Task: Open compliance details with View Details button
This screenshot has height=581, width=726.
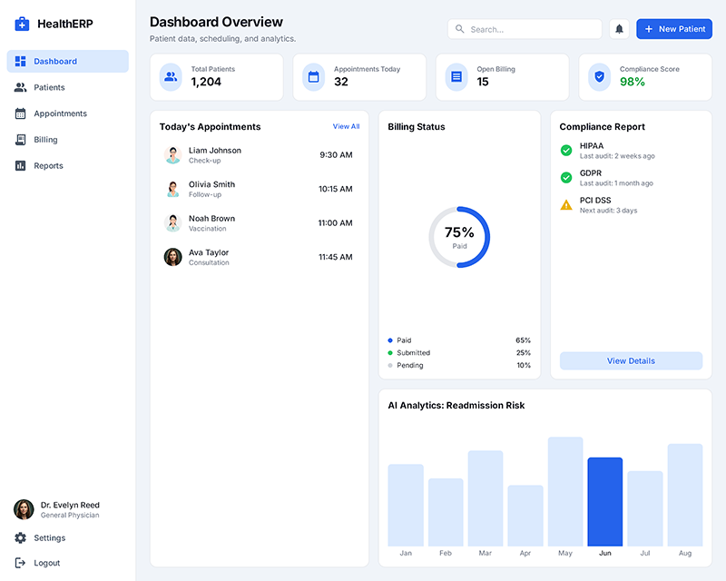Action: (x=631, y=360)
